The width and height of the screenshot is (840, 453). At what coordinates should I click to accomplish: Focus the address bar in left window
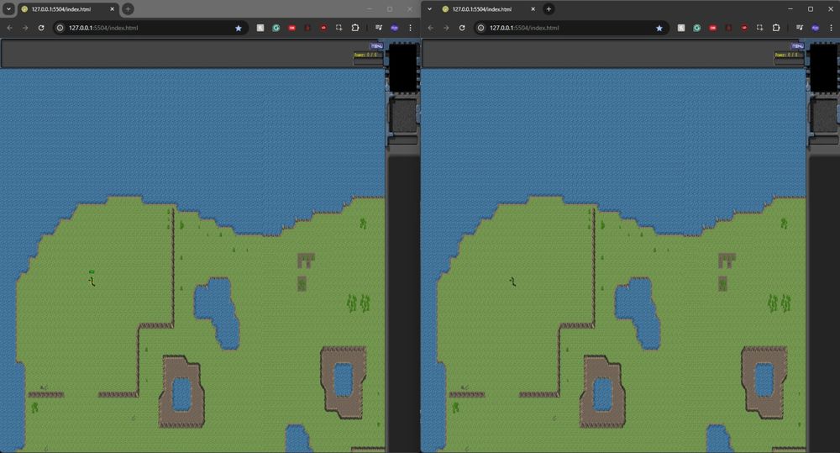tap(150, 28)
